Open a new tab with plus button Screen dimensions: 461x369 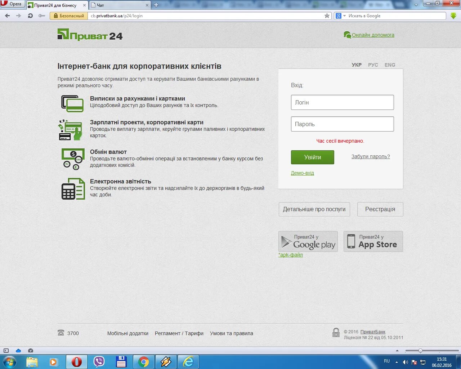(156, 5)
